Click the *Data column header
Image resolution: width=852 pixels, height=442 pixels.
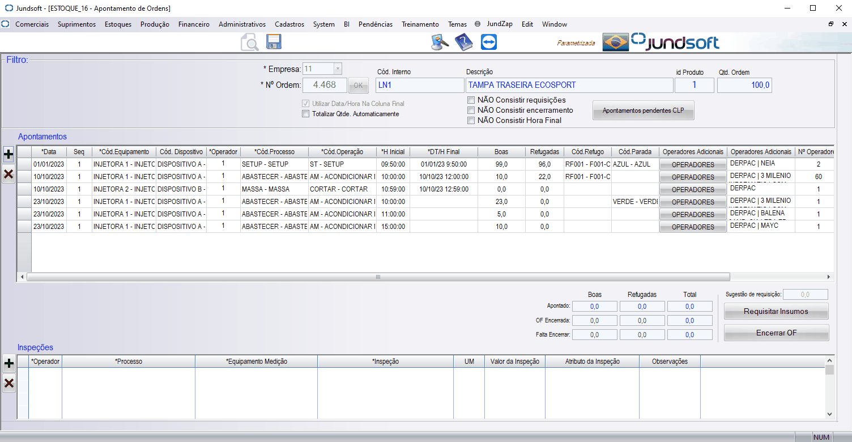[49, 152]
